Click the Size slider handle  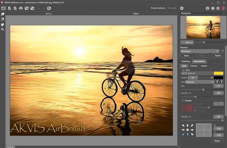click(x=203, y=90)
